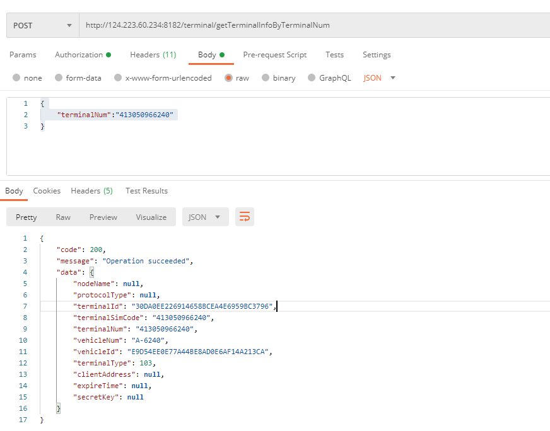Select the raw body radio button
550x431 pixels.
click(228, 78)
